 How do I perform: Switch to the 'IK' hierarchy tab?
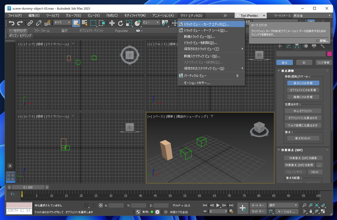pyautogui.click(x=304, y=62)
